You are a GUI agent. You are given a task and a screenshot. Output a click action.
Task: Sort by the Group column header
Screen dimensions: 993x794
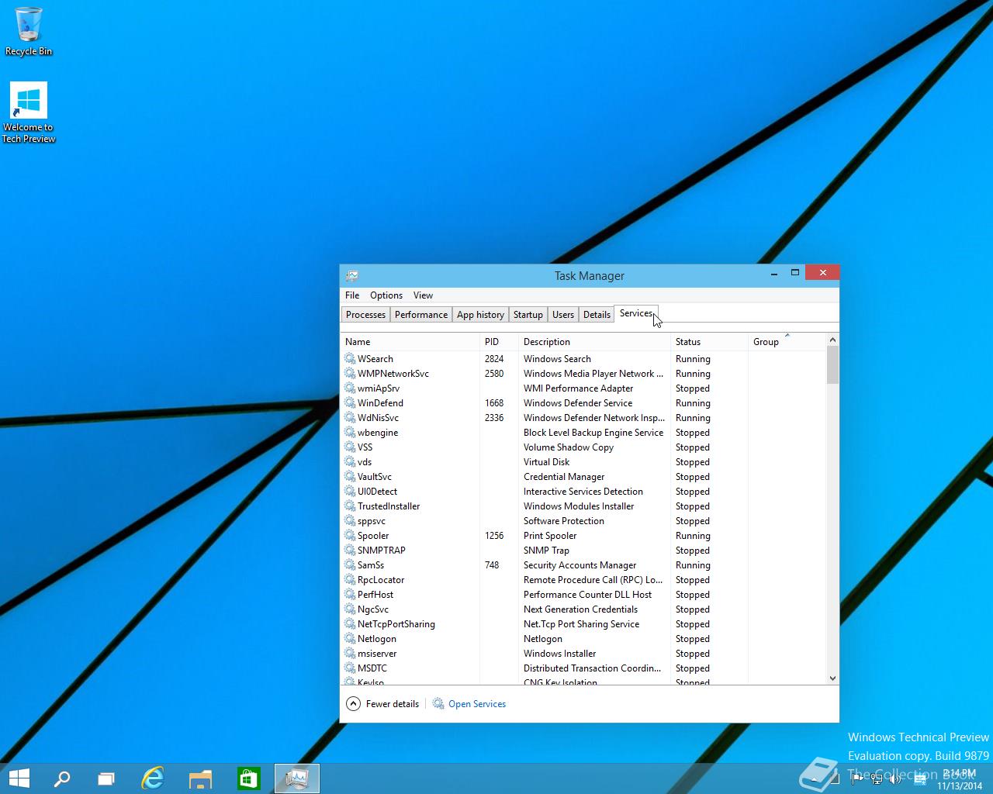point(787,341)
